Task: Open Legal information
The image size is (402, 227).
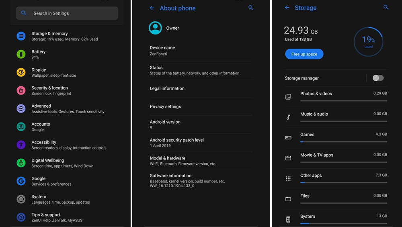Action: (x=167, y=88)
